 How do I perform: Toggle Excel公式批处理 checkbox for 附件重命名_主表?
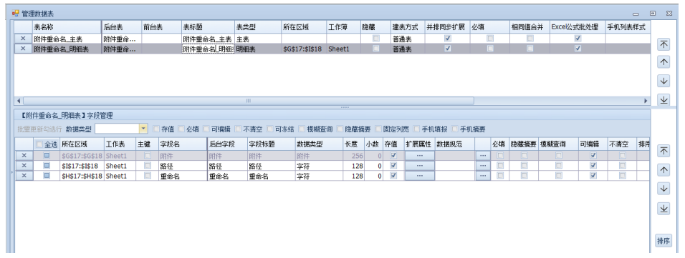pos(578,39)
